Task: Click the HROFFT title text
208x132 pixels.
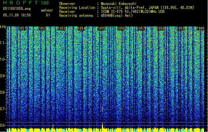Action: point(20,3)
